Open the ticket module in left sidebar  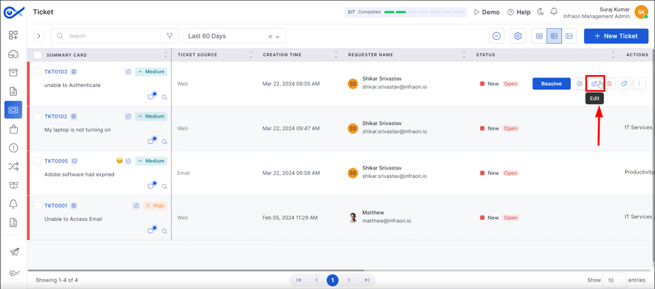[x=13, y=110]
